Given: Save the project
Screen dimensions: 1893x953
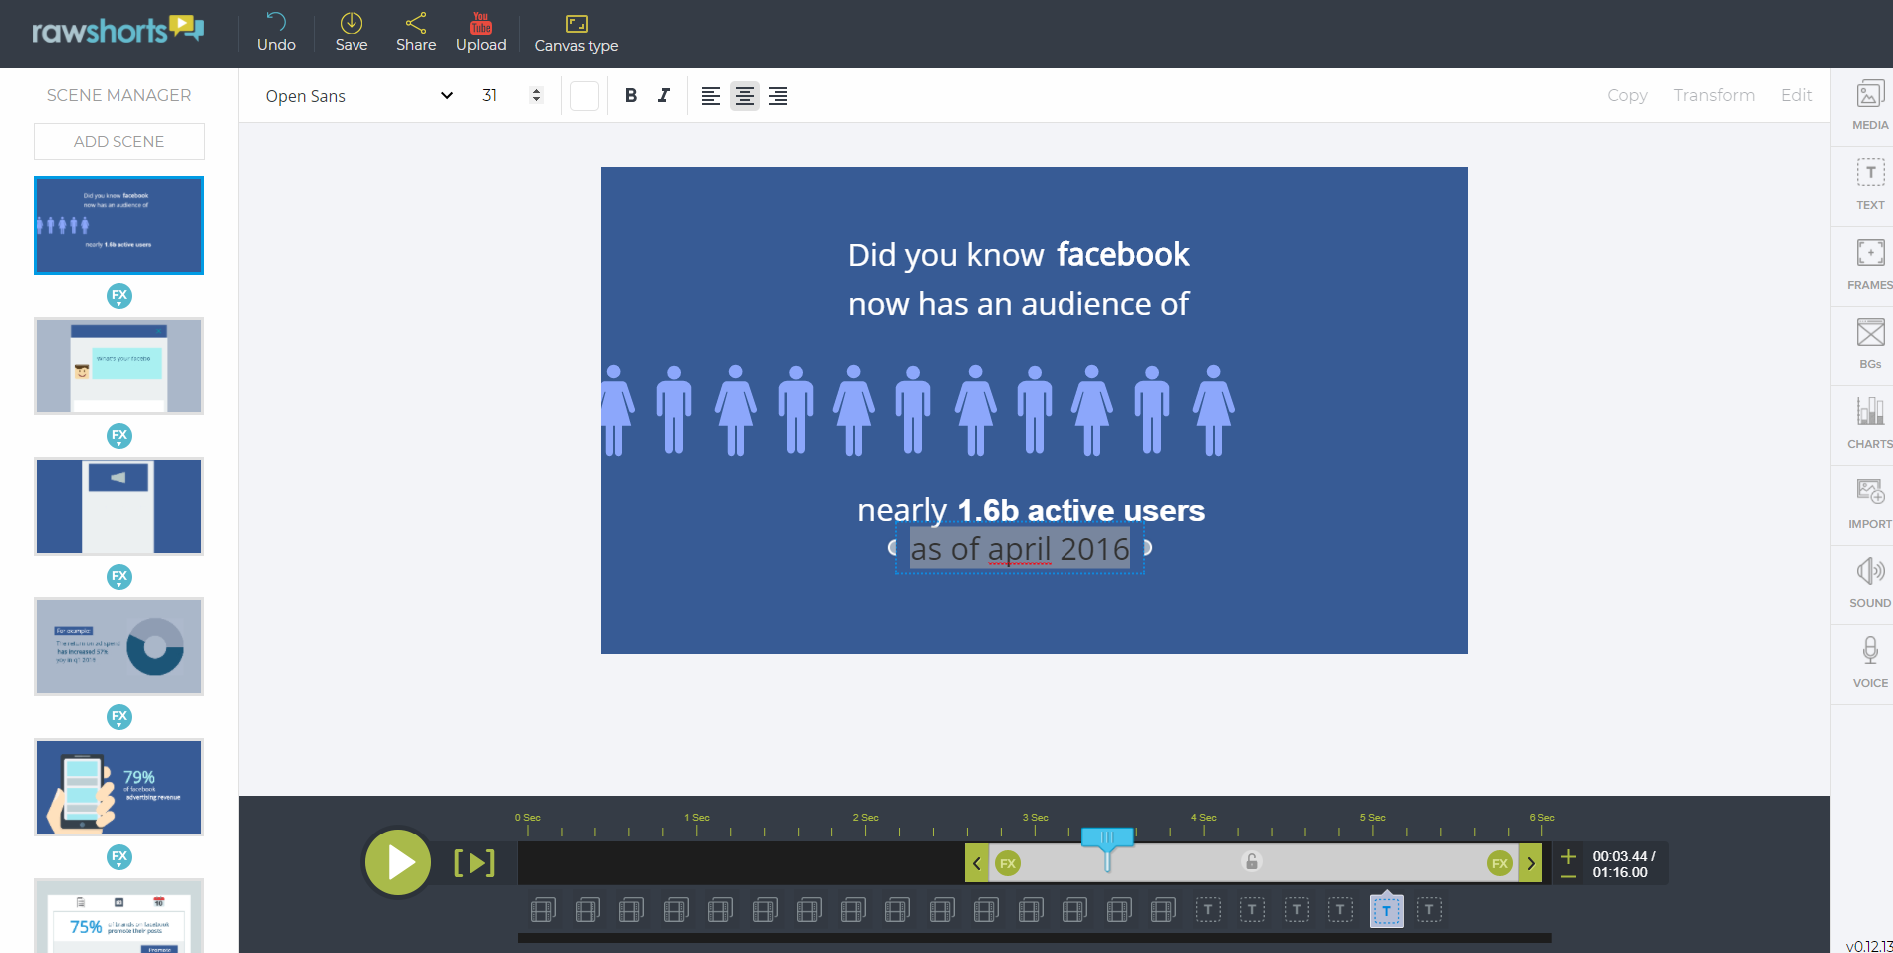Looking at the screenshot, I should click(352, 32).
